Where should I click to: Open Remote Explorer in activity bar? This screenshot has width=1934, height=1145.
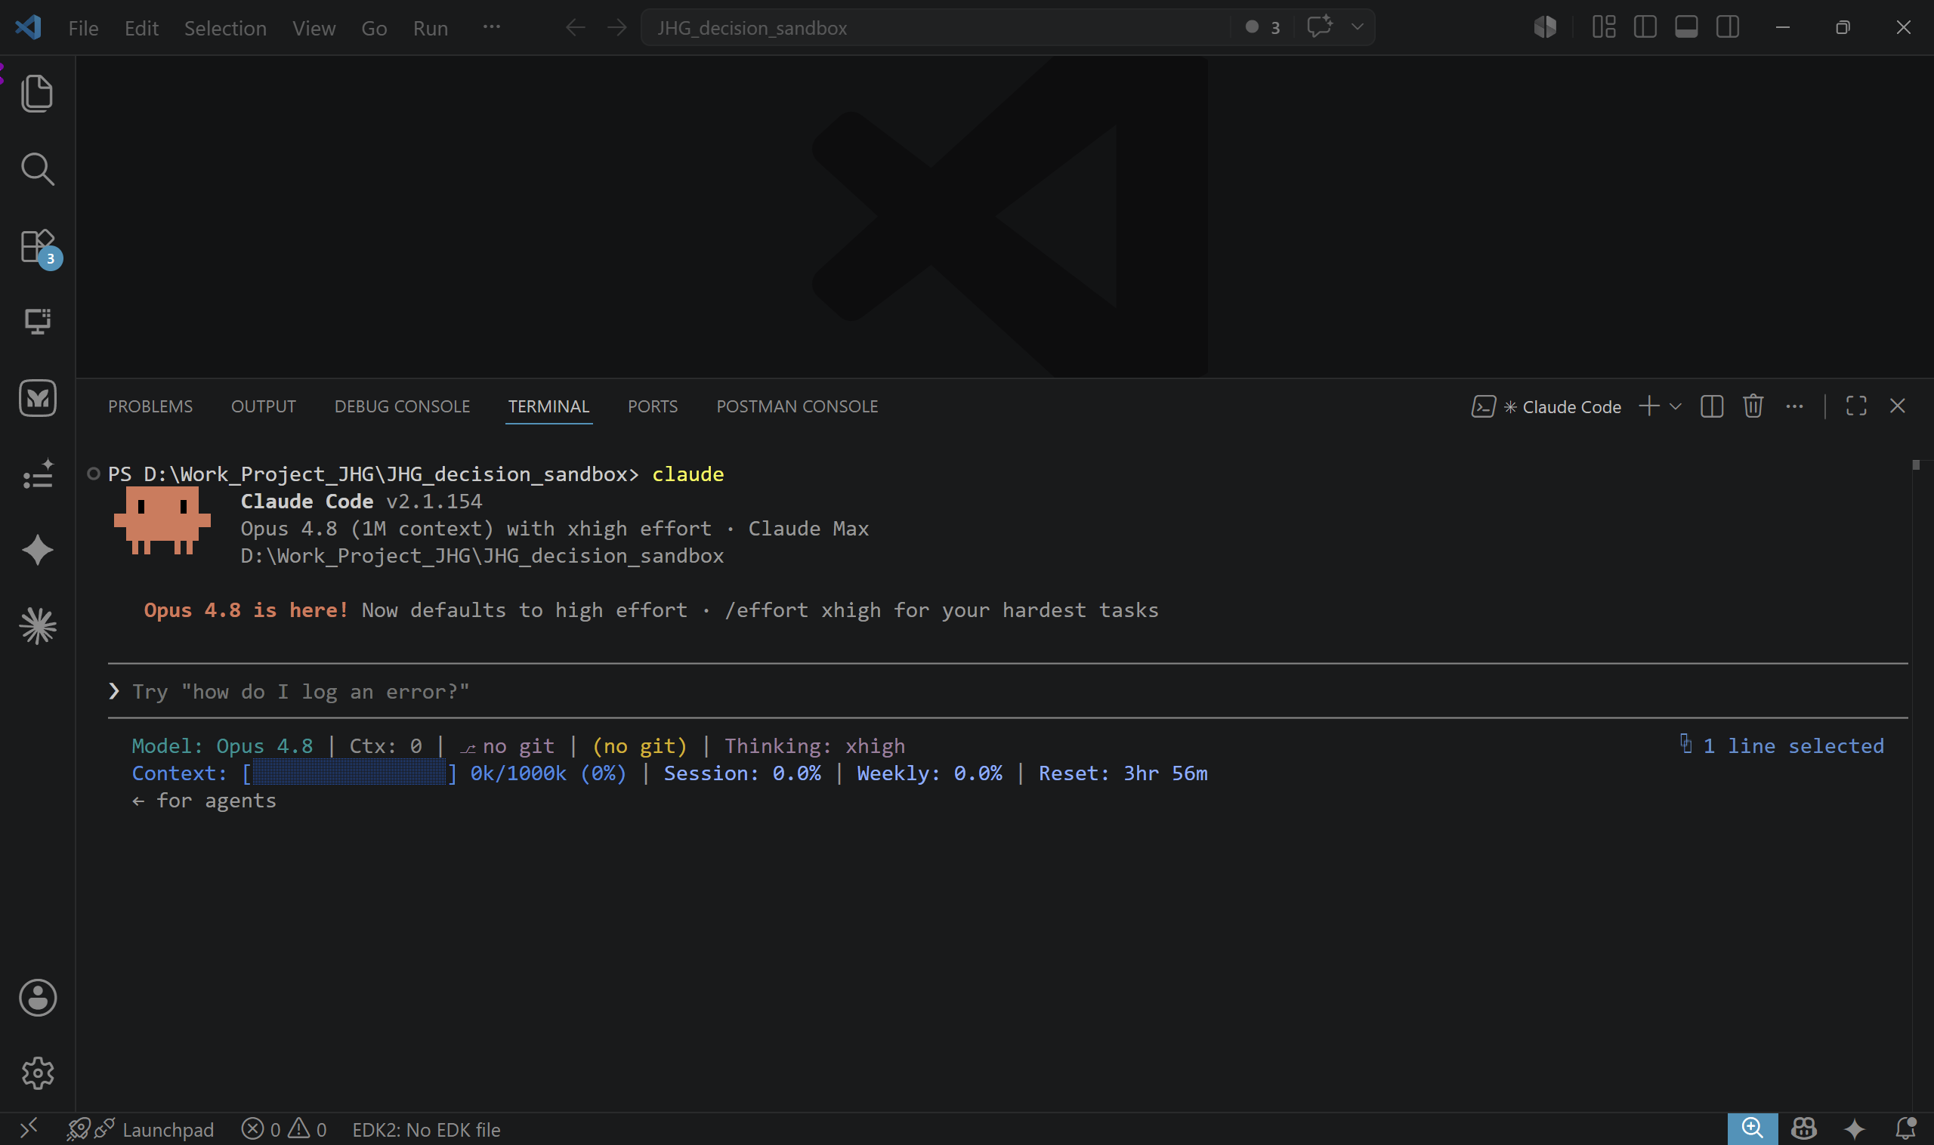point(37,321)
